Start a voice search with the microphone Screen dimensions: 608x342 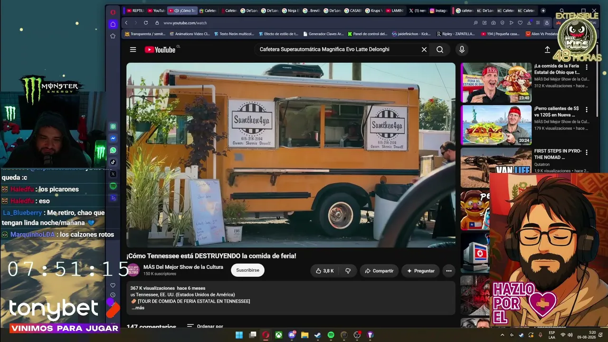462,49
